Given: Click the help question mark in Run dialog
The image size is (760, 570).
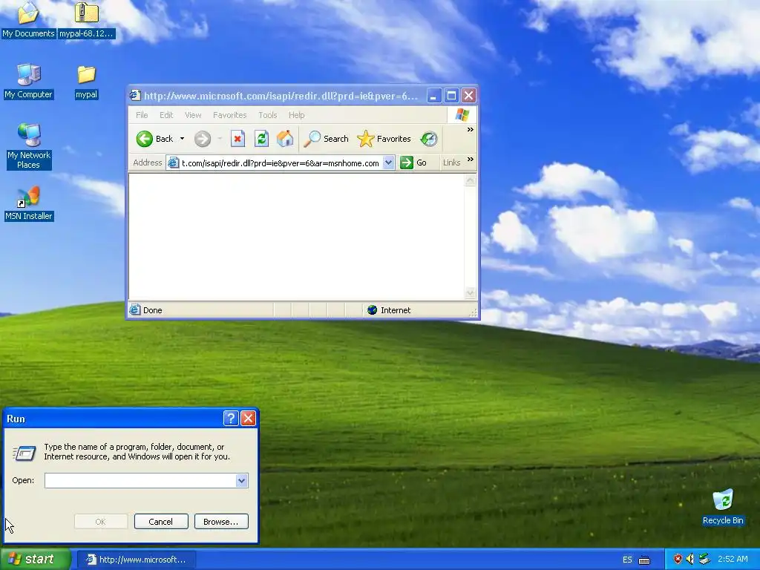Looking at the screenshot, I should (x=231, y=419).
